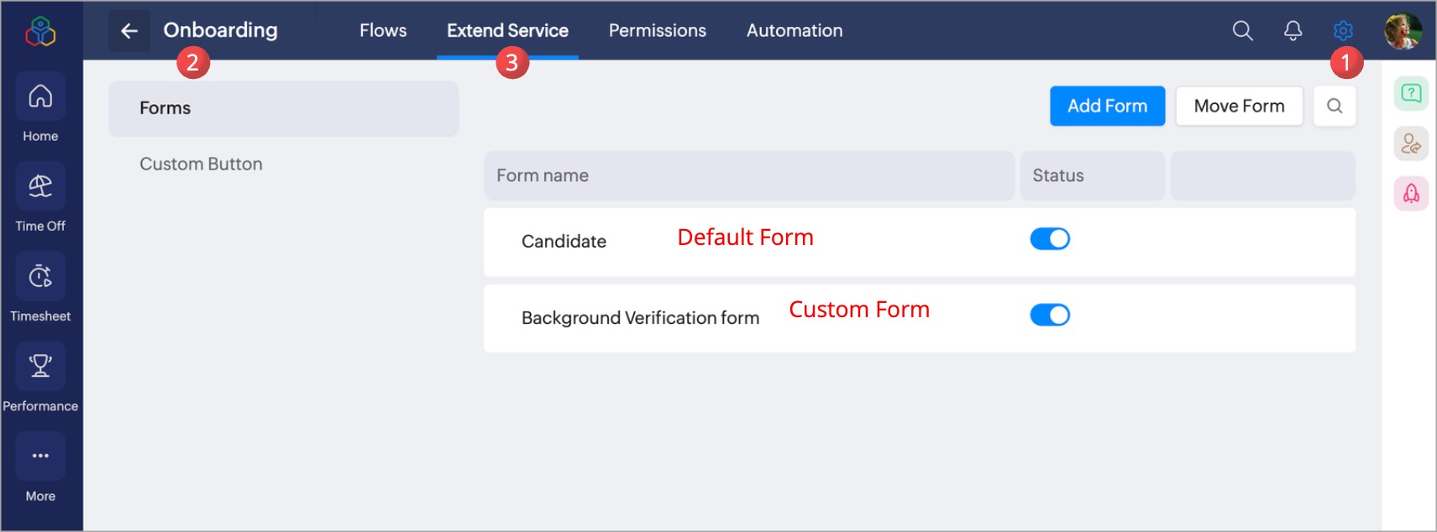Open the Time Off module

point(40,186)
